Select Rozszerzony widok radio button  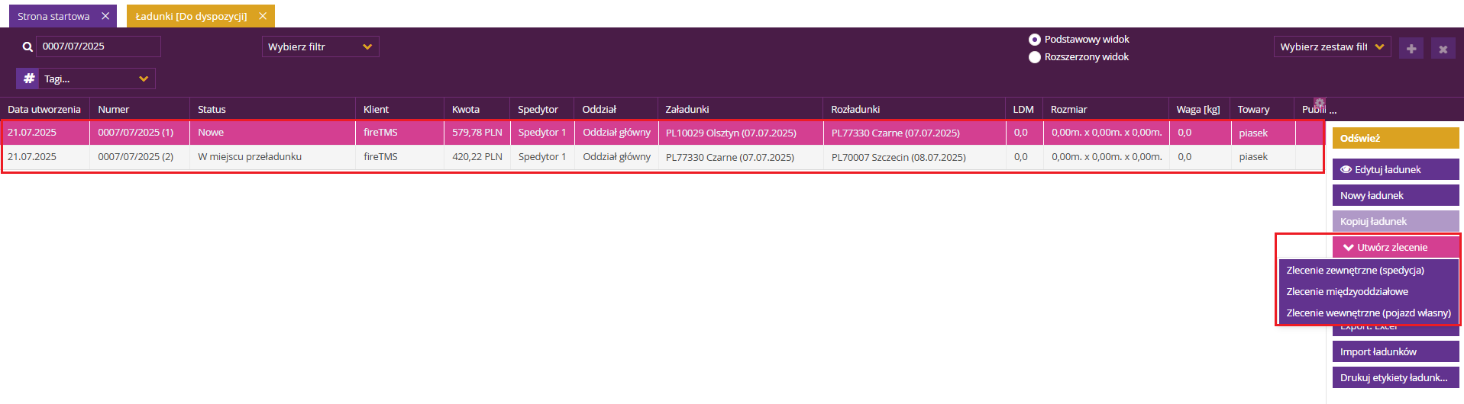pyautogui.click(x=1035, y=57)
